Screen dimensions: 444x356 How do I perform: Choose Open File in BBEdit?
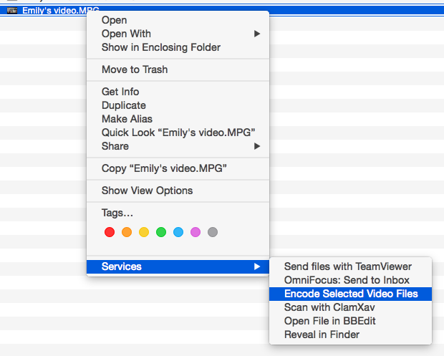point(329,321)
